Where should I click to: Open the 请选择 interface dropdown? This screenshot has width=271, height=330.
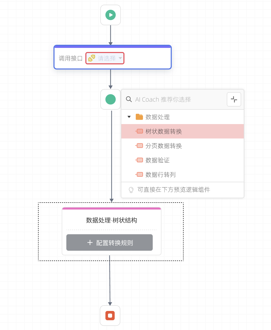[x=105, y=58]
